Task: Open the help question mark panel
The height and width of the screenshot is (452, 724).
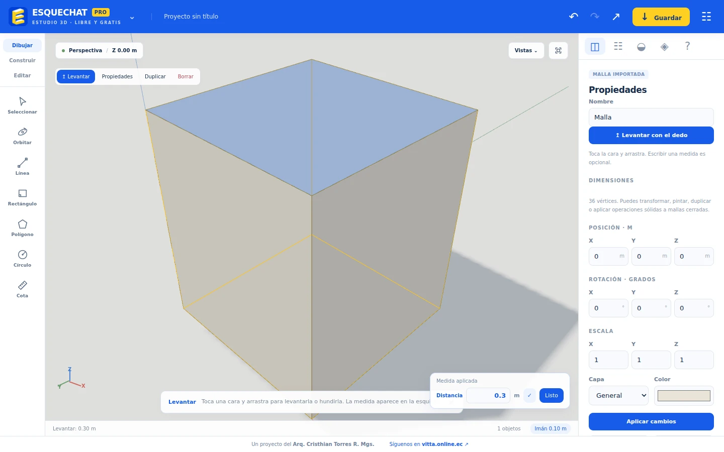Action: [x=687, y=46]
